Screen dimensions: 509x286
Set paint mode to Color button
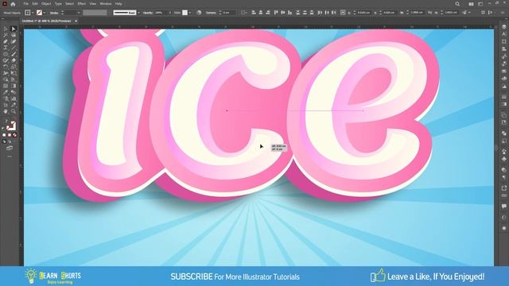4,135
